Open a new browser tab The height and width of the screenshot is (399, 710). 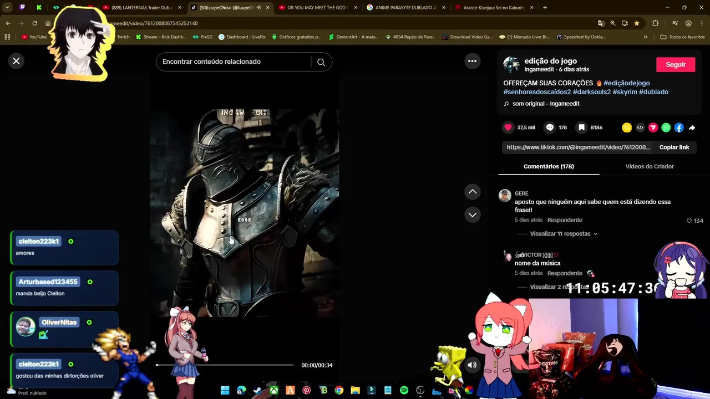click(x=545, y=8)
